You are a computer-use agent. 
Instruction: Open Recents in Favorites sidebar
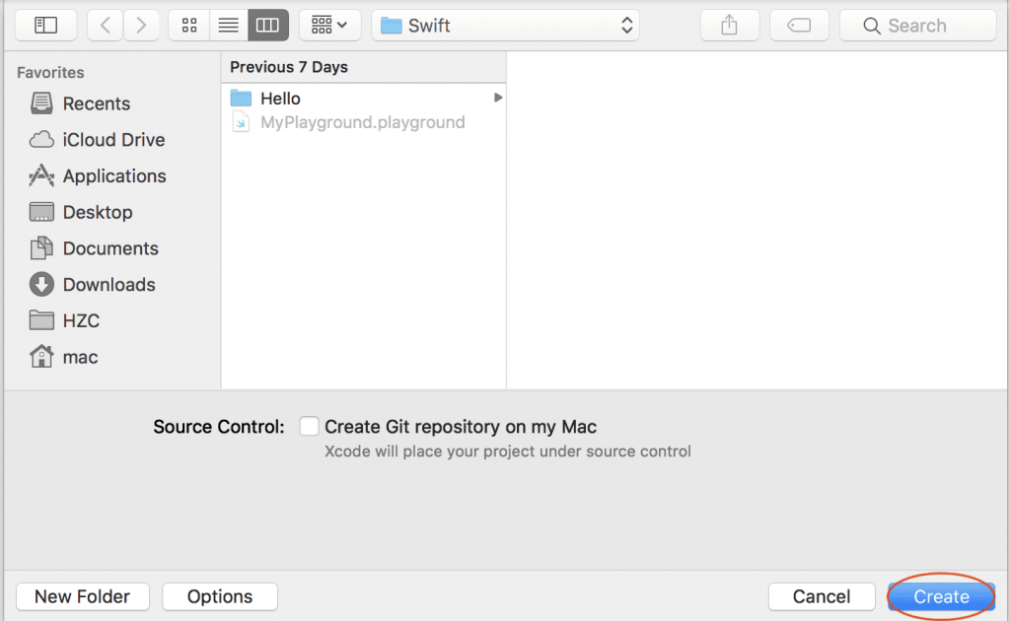(96, 103)
